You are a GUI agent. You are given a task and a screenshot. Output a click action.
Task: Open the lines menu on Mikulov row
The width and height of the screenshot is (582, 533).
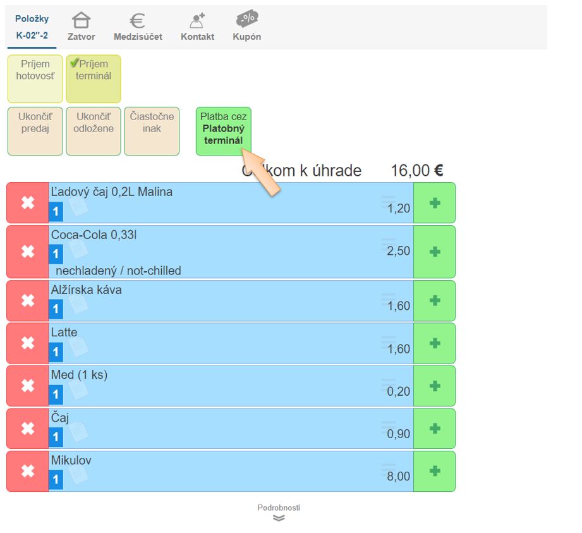pyautogui.click(x=389, y=468)
